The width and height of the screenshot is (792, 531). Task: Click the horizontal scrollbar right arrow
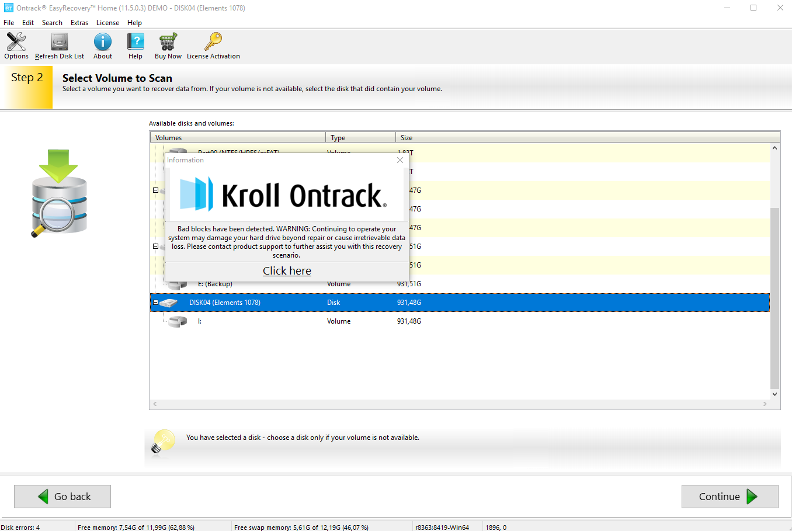coord(765,404)
